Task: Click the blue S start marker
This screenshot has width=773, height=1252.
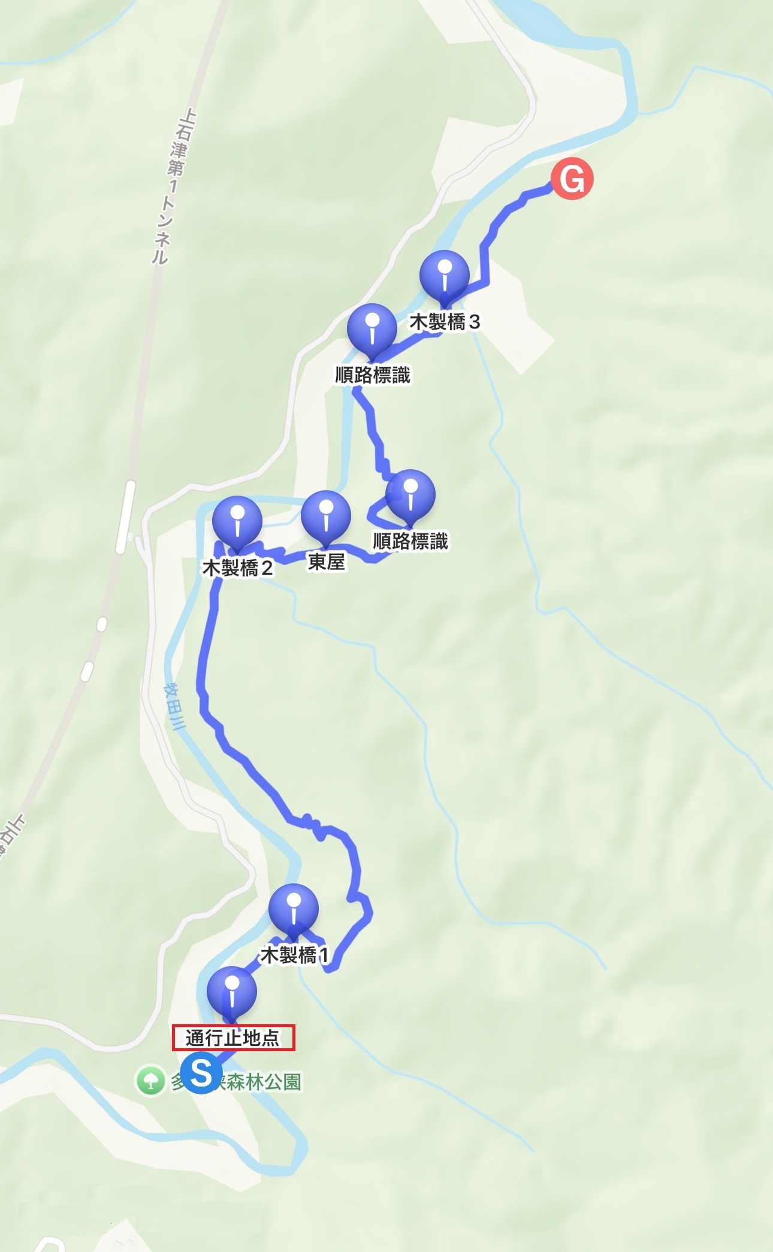Action: coord(201,1073)
